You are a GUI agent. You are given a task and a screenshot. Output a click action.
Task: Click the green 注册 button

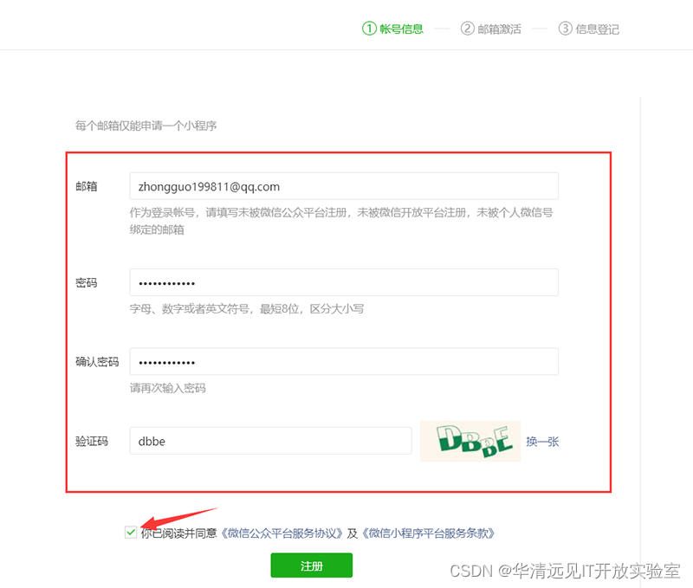click(312, 565)
